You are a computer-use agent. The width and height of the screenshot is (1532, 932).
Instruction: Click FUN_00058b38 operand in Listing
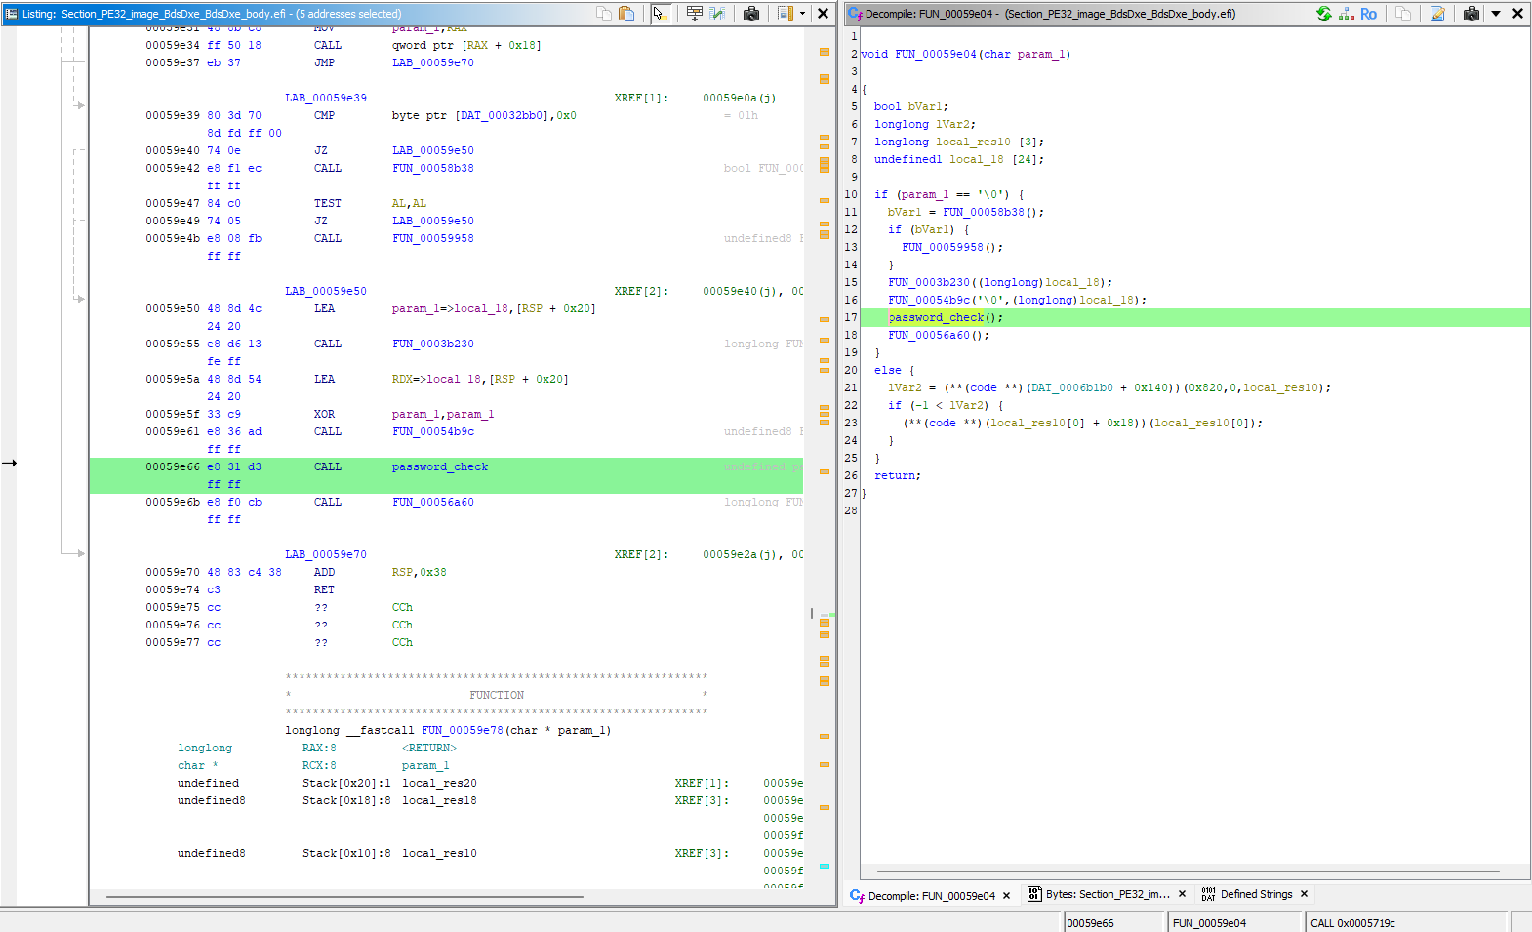coord(432,168)
